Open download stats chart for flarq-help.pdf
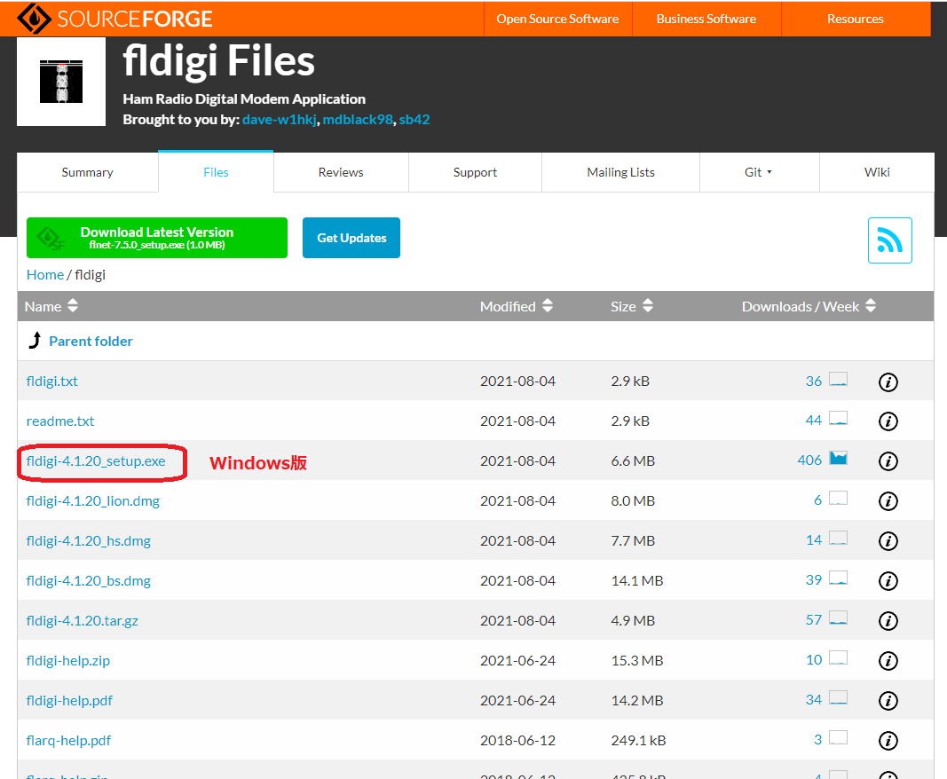 (x=839, y=737)
